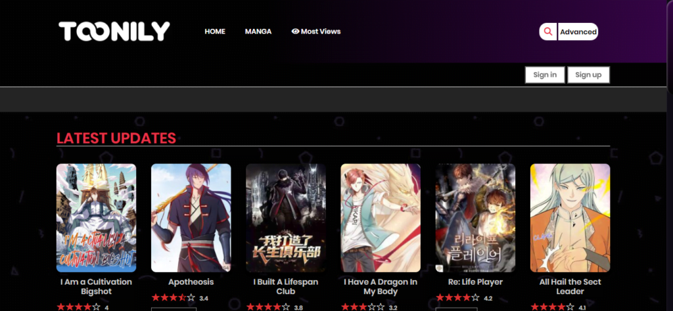
Task: Click the LATEST UPDATES heading
Action: pyautogui.click(x=116, y=138)
